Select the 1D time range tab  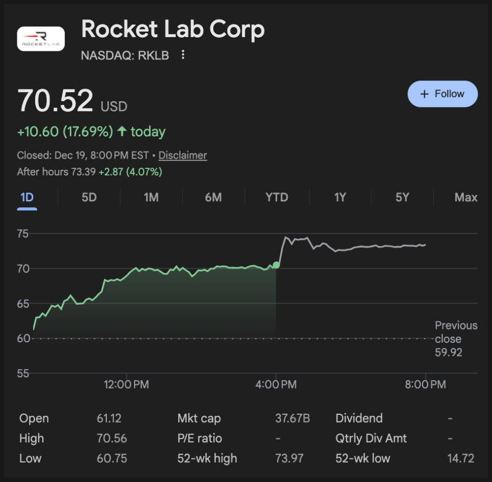click(27, 197)
